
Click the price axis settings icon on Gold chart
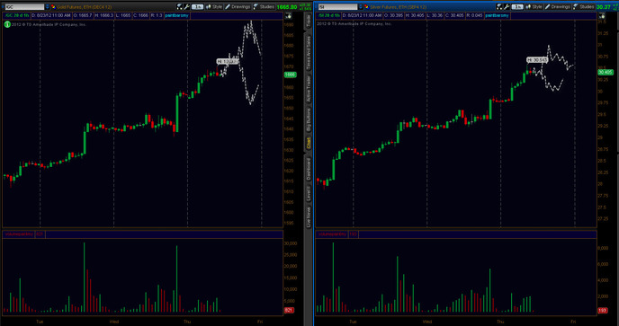(x=288, y=16)
